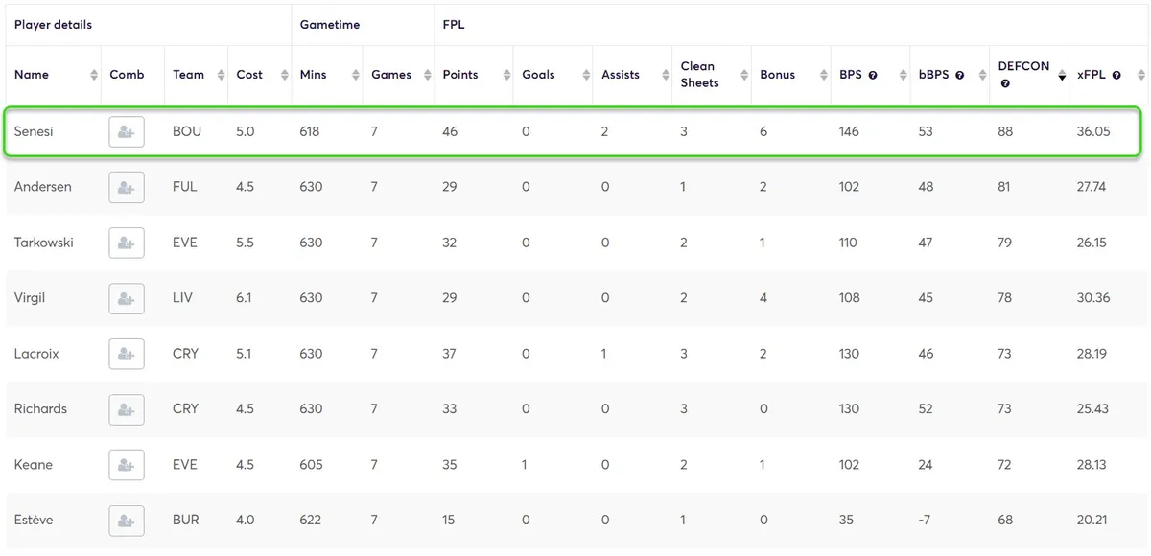1151x556 pixels.
Task: Click the xFPL info question mark
Action: 1116,75
